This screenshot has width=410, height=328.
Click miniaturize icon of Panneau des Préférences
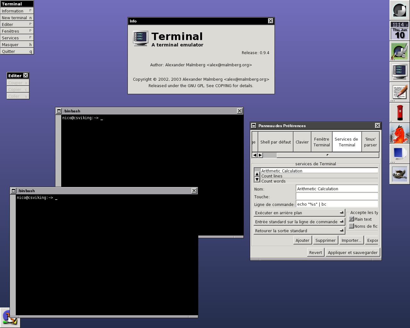[254, 126]
